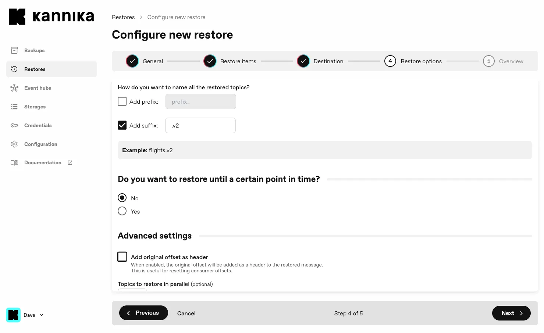This screenshot has width=544, height=333.
Task: Select the Restores history icon
Action: point(14,69)
